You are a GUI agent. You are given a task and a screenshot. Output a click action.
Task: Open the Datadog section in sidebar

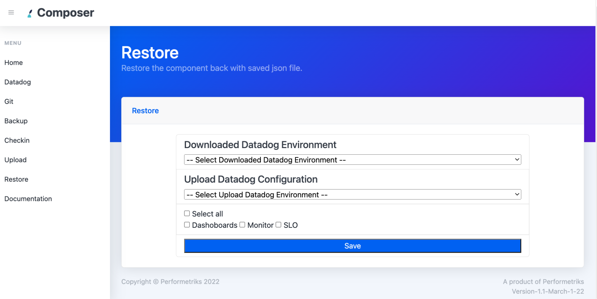pos(17,82)
